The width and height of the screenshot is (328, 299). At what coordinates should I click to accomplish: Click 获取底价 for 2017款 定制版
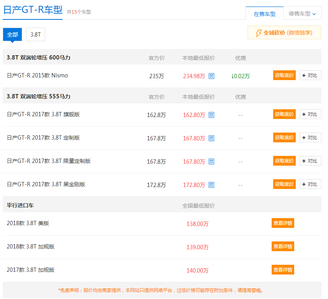(x=284, y=138)
